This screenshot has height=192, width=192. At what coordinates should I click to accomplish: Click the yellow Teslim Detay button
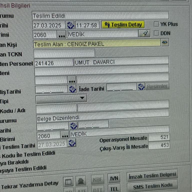[123, 24]
